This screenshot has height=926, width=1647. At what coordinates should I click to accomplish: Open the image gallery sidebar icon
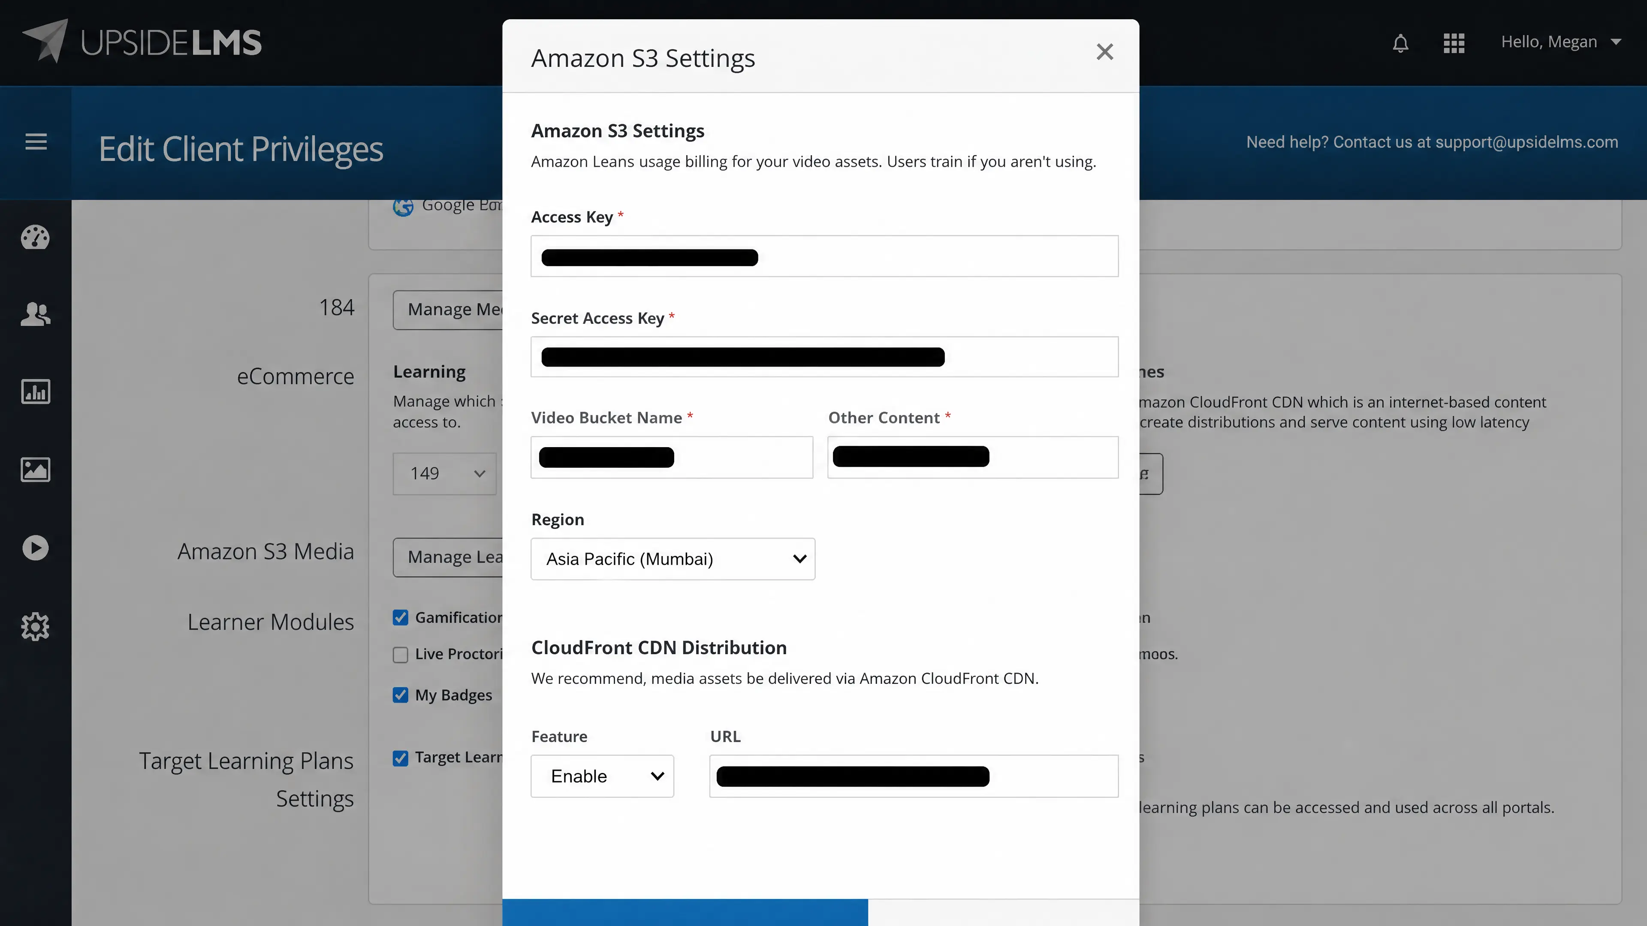35,470
